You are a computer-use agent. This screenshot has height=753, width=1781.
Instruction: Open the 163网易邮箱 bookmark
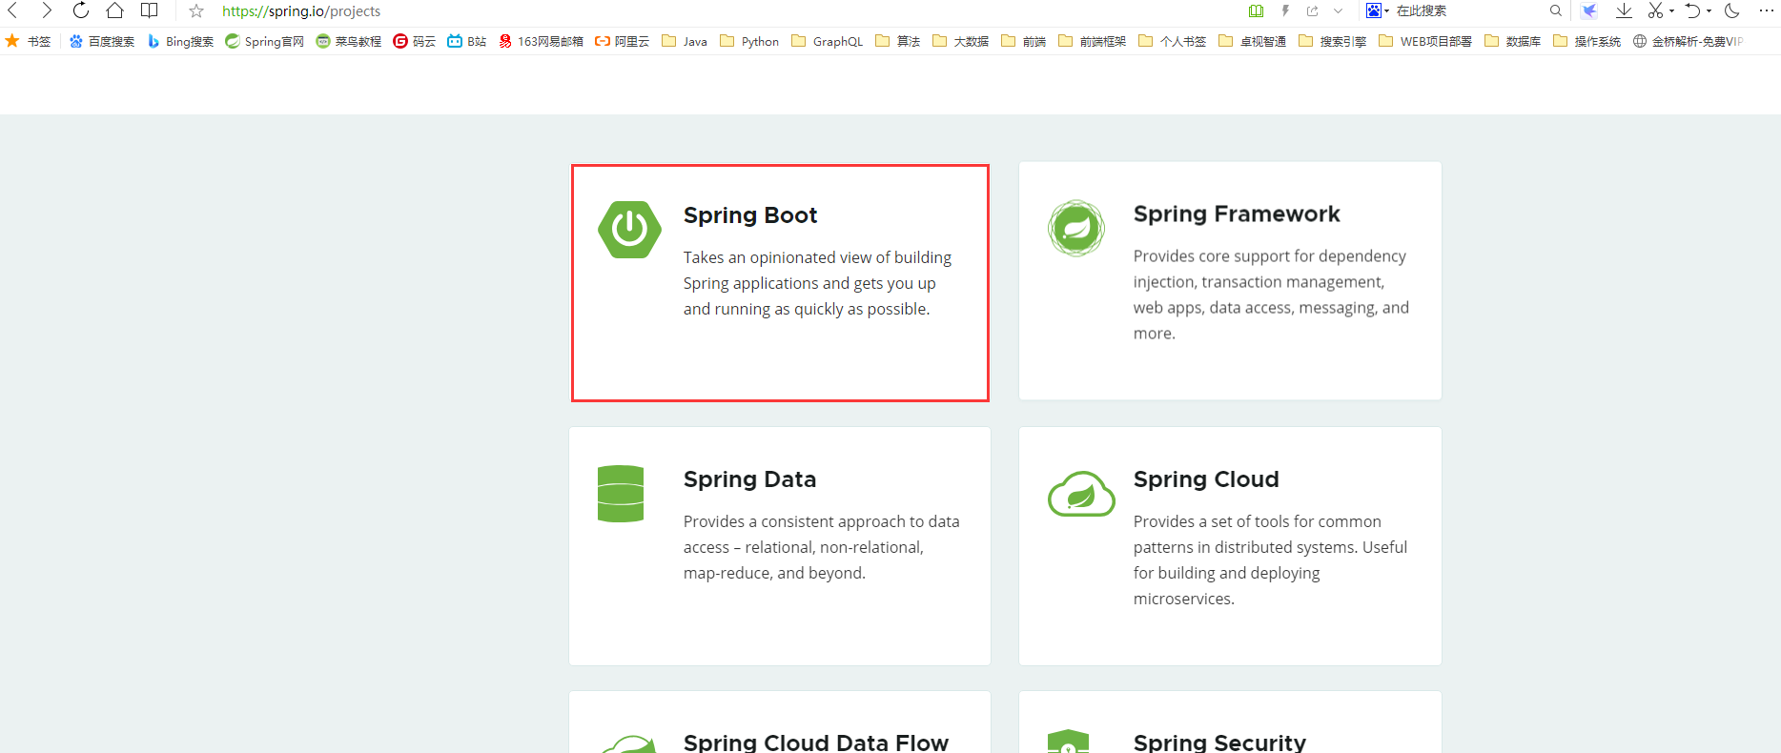(541, 41)
